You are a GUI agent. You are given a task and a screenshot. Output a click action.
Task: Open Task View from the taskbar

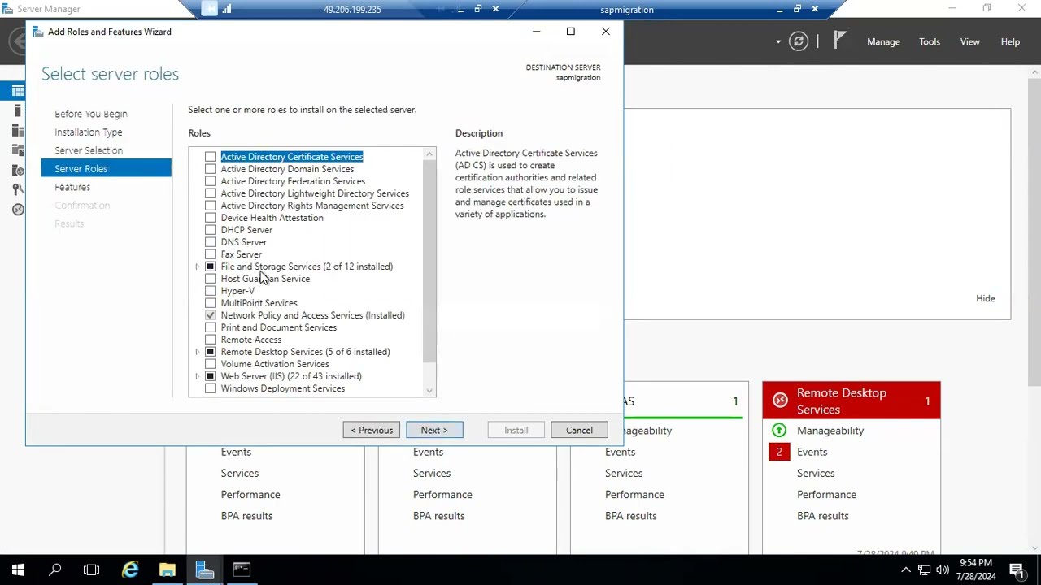(91, 570)
